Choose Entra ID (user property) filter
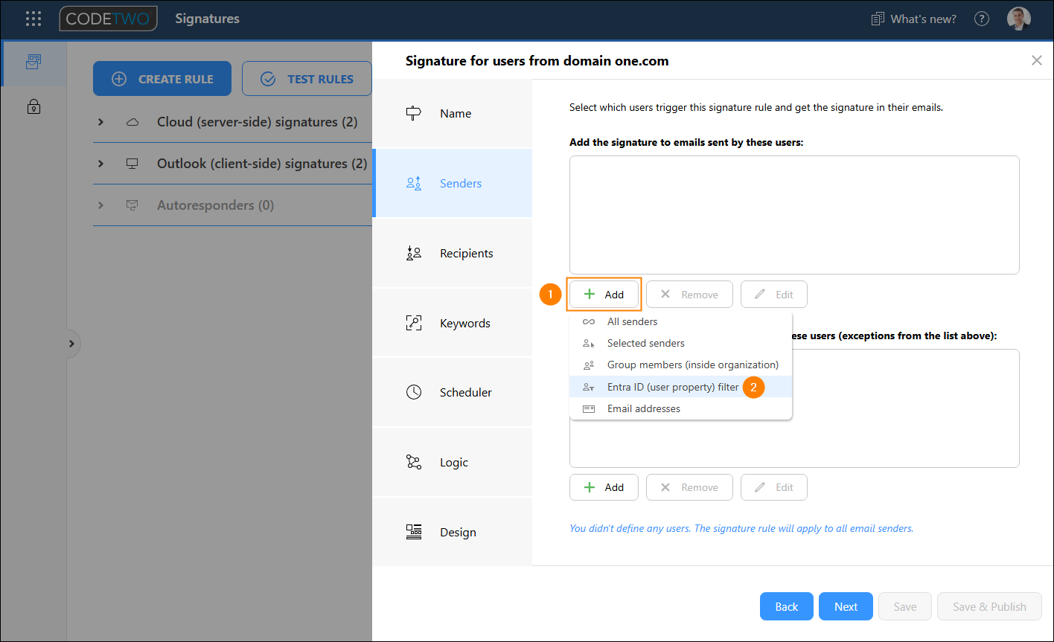 [x=680, y=387]
